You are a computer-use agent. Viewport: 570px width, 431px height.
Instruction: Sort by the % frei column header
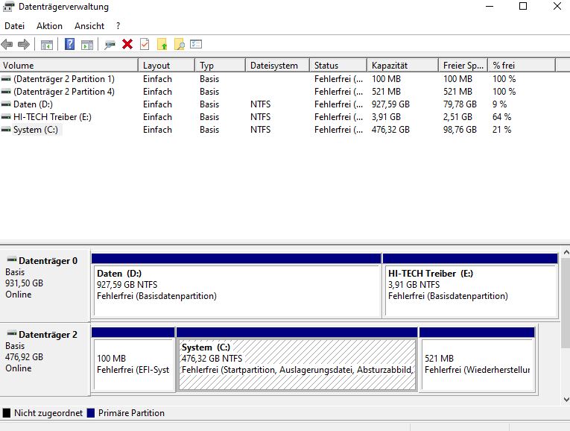(522, 66)
